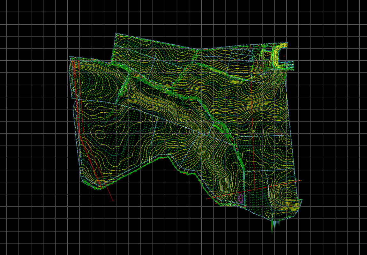Viewport: 367px width, 255px height.
Task: Pick the red line tip extending past southwest boundary
Action: click(x=113, y=201)
